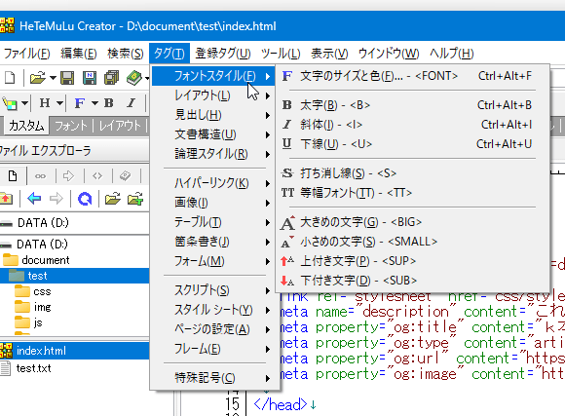The image size is (565, 416).
Task: Click the gray forward arrow in file explorer
Action: (56, 199)
